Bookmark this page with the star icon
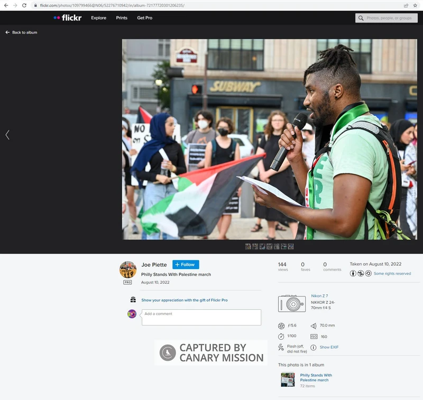 click(x=415, y=5)
